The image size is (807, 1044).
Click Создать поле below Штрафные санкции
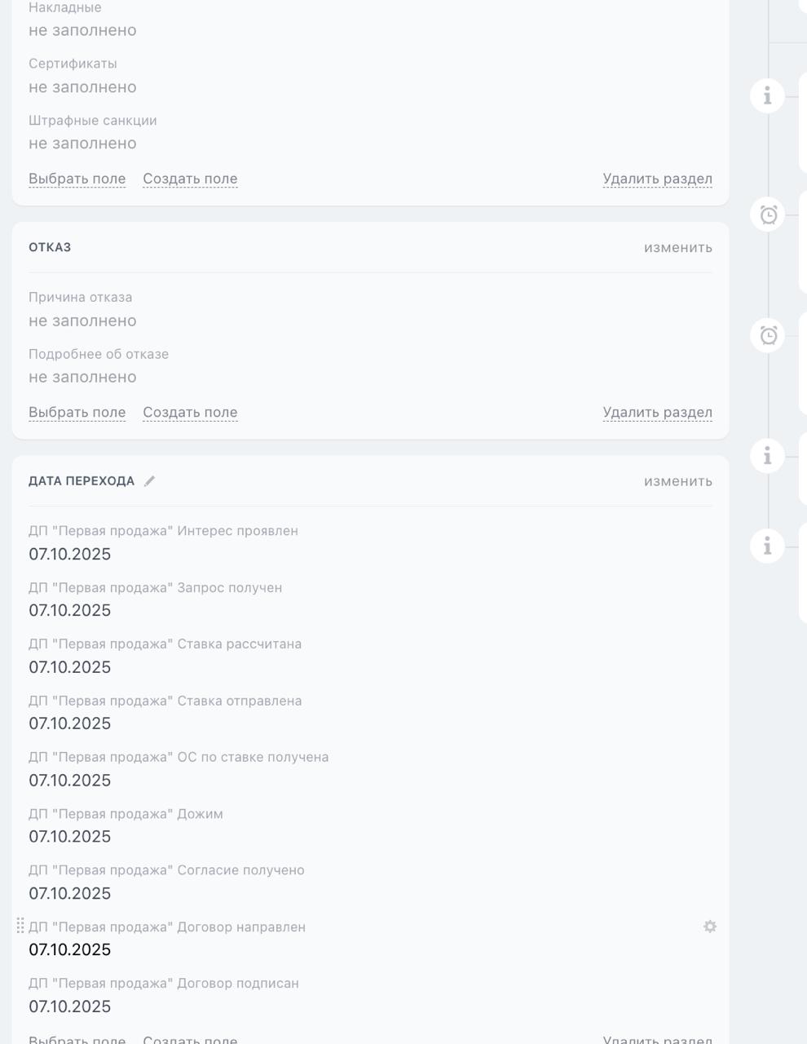click(x=190, y=179)
